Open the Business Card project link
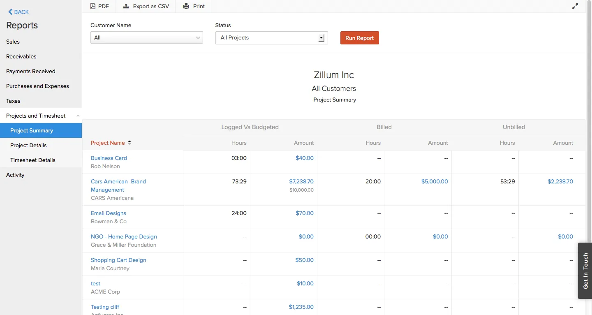This screenshot has width=592, height=315. click(109, 158)
